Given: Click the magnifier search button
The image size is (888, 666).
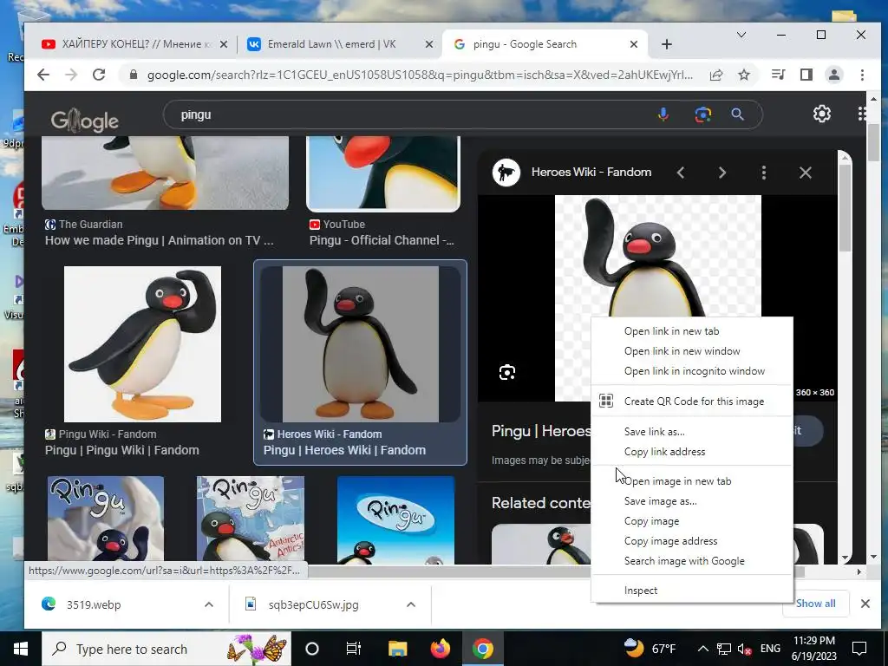Looking at the screenshot, I should [x=737, y=115].
